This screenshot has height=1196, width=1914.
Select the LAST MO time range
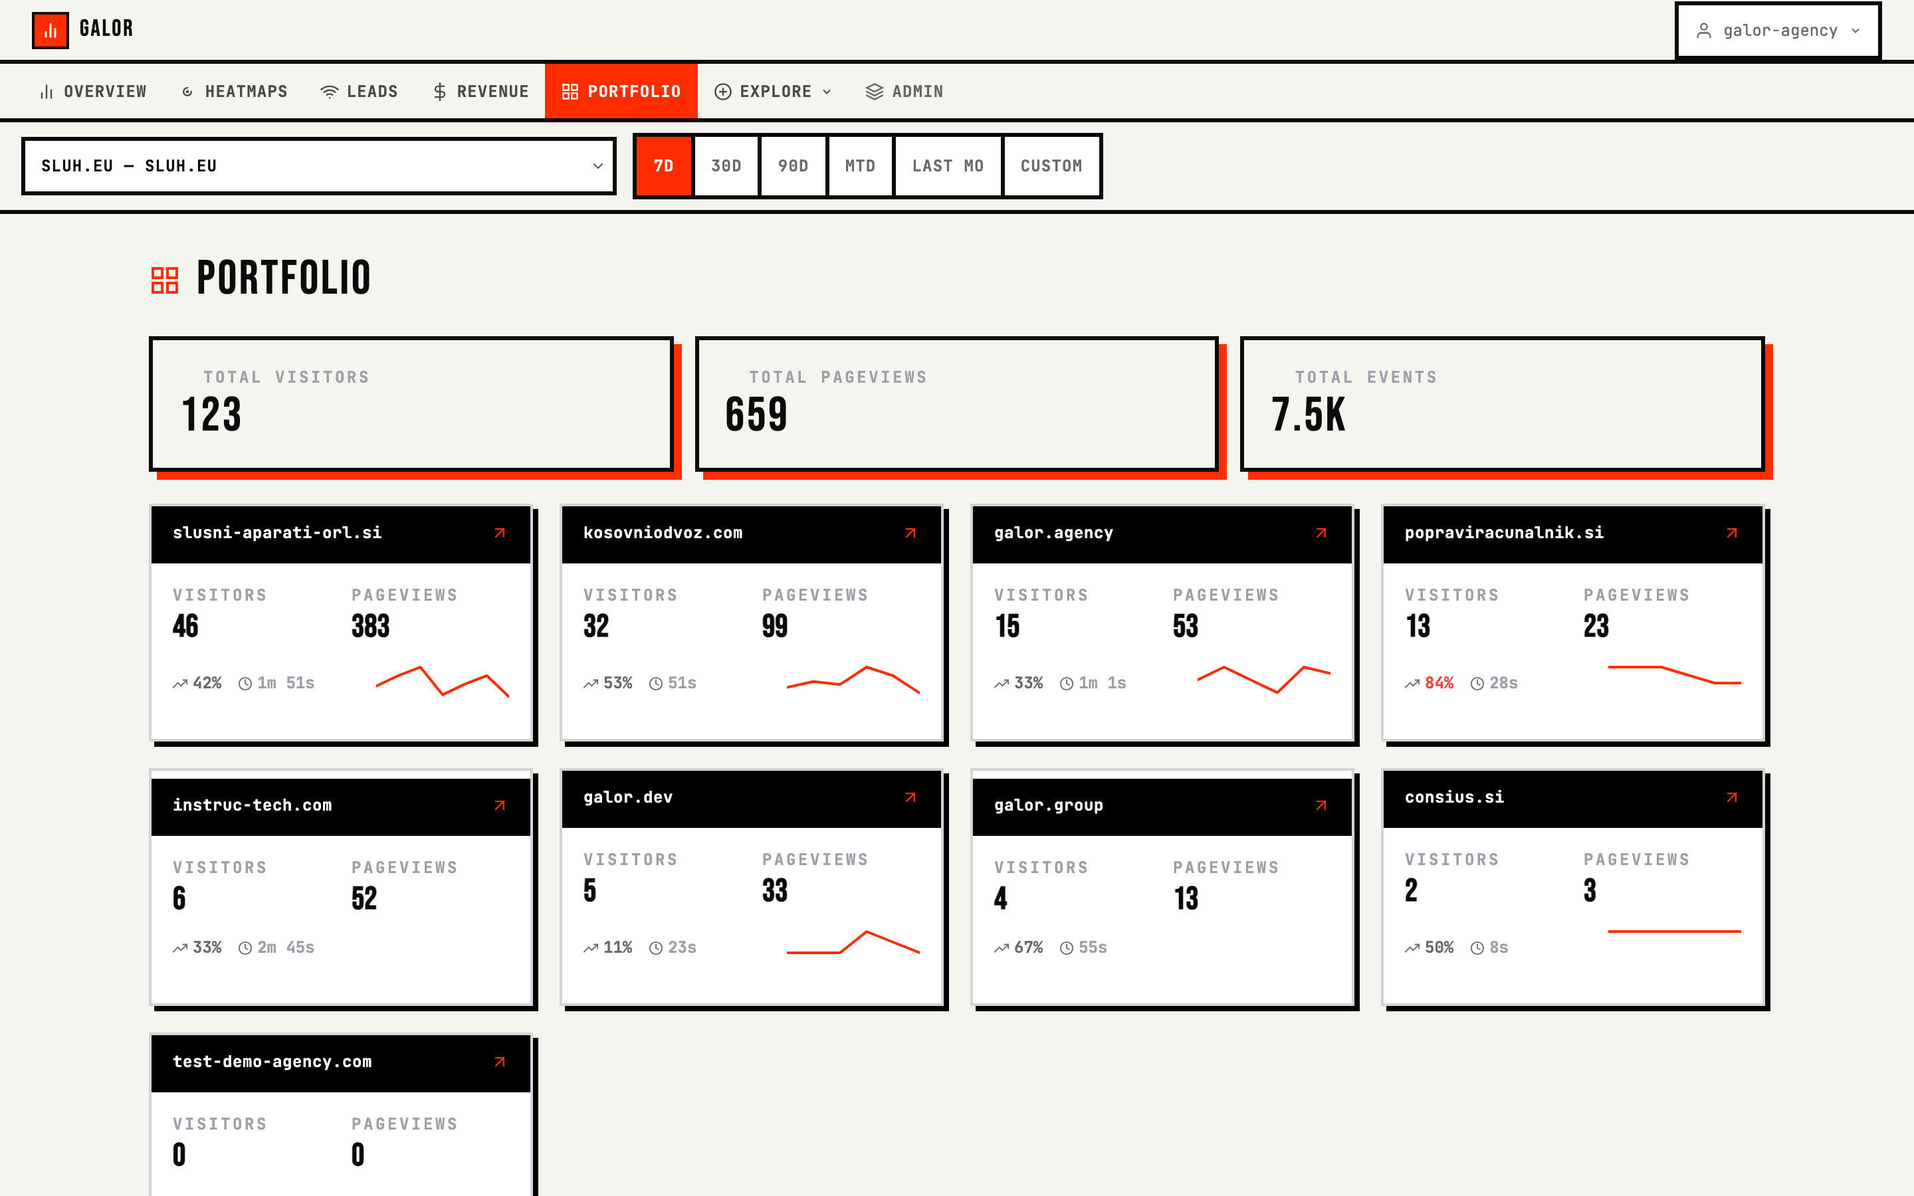pos(948,166)
